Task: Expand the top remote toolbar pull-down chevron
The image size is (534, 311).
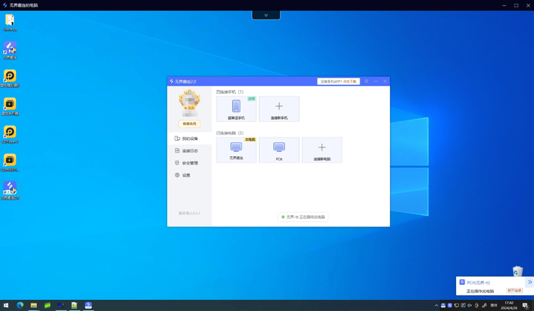Action: [266, 15]
